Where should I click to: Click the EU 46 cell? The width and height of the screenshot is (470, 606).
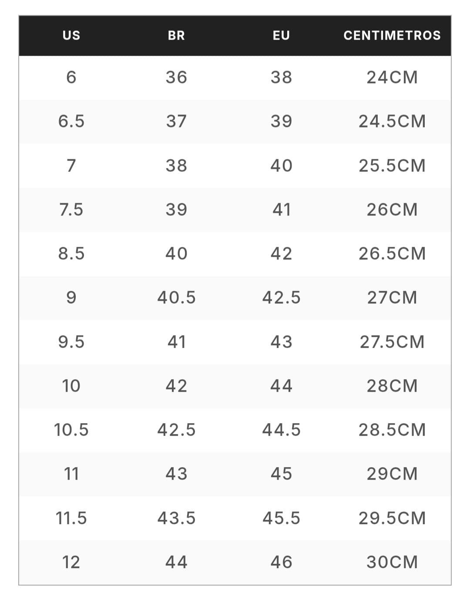tap(281, 562)
